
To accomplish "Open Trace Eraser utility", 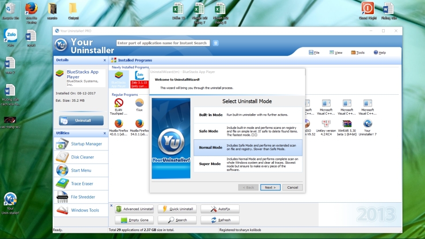I will pos(81,183).
